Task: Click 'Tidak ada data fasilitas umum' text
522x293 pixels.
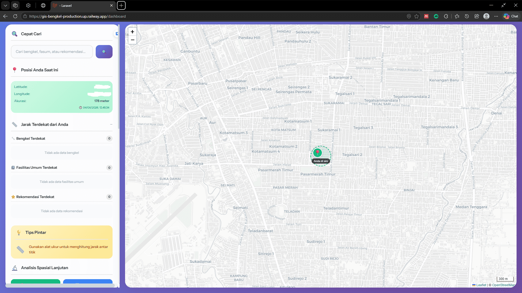Action: (x=62, y=182)
